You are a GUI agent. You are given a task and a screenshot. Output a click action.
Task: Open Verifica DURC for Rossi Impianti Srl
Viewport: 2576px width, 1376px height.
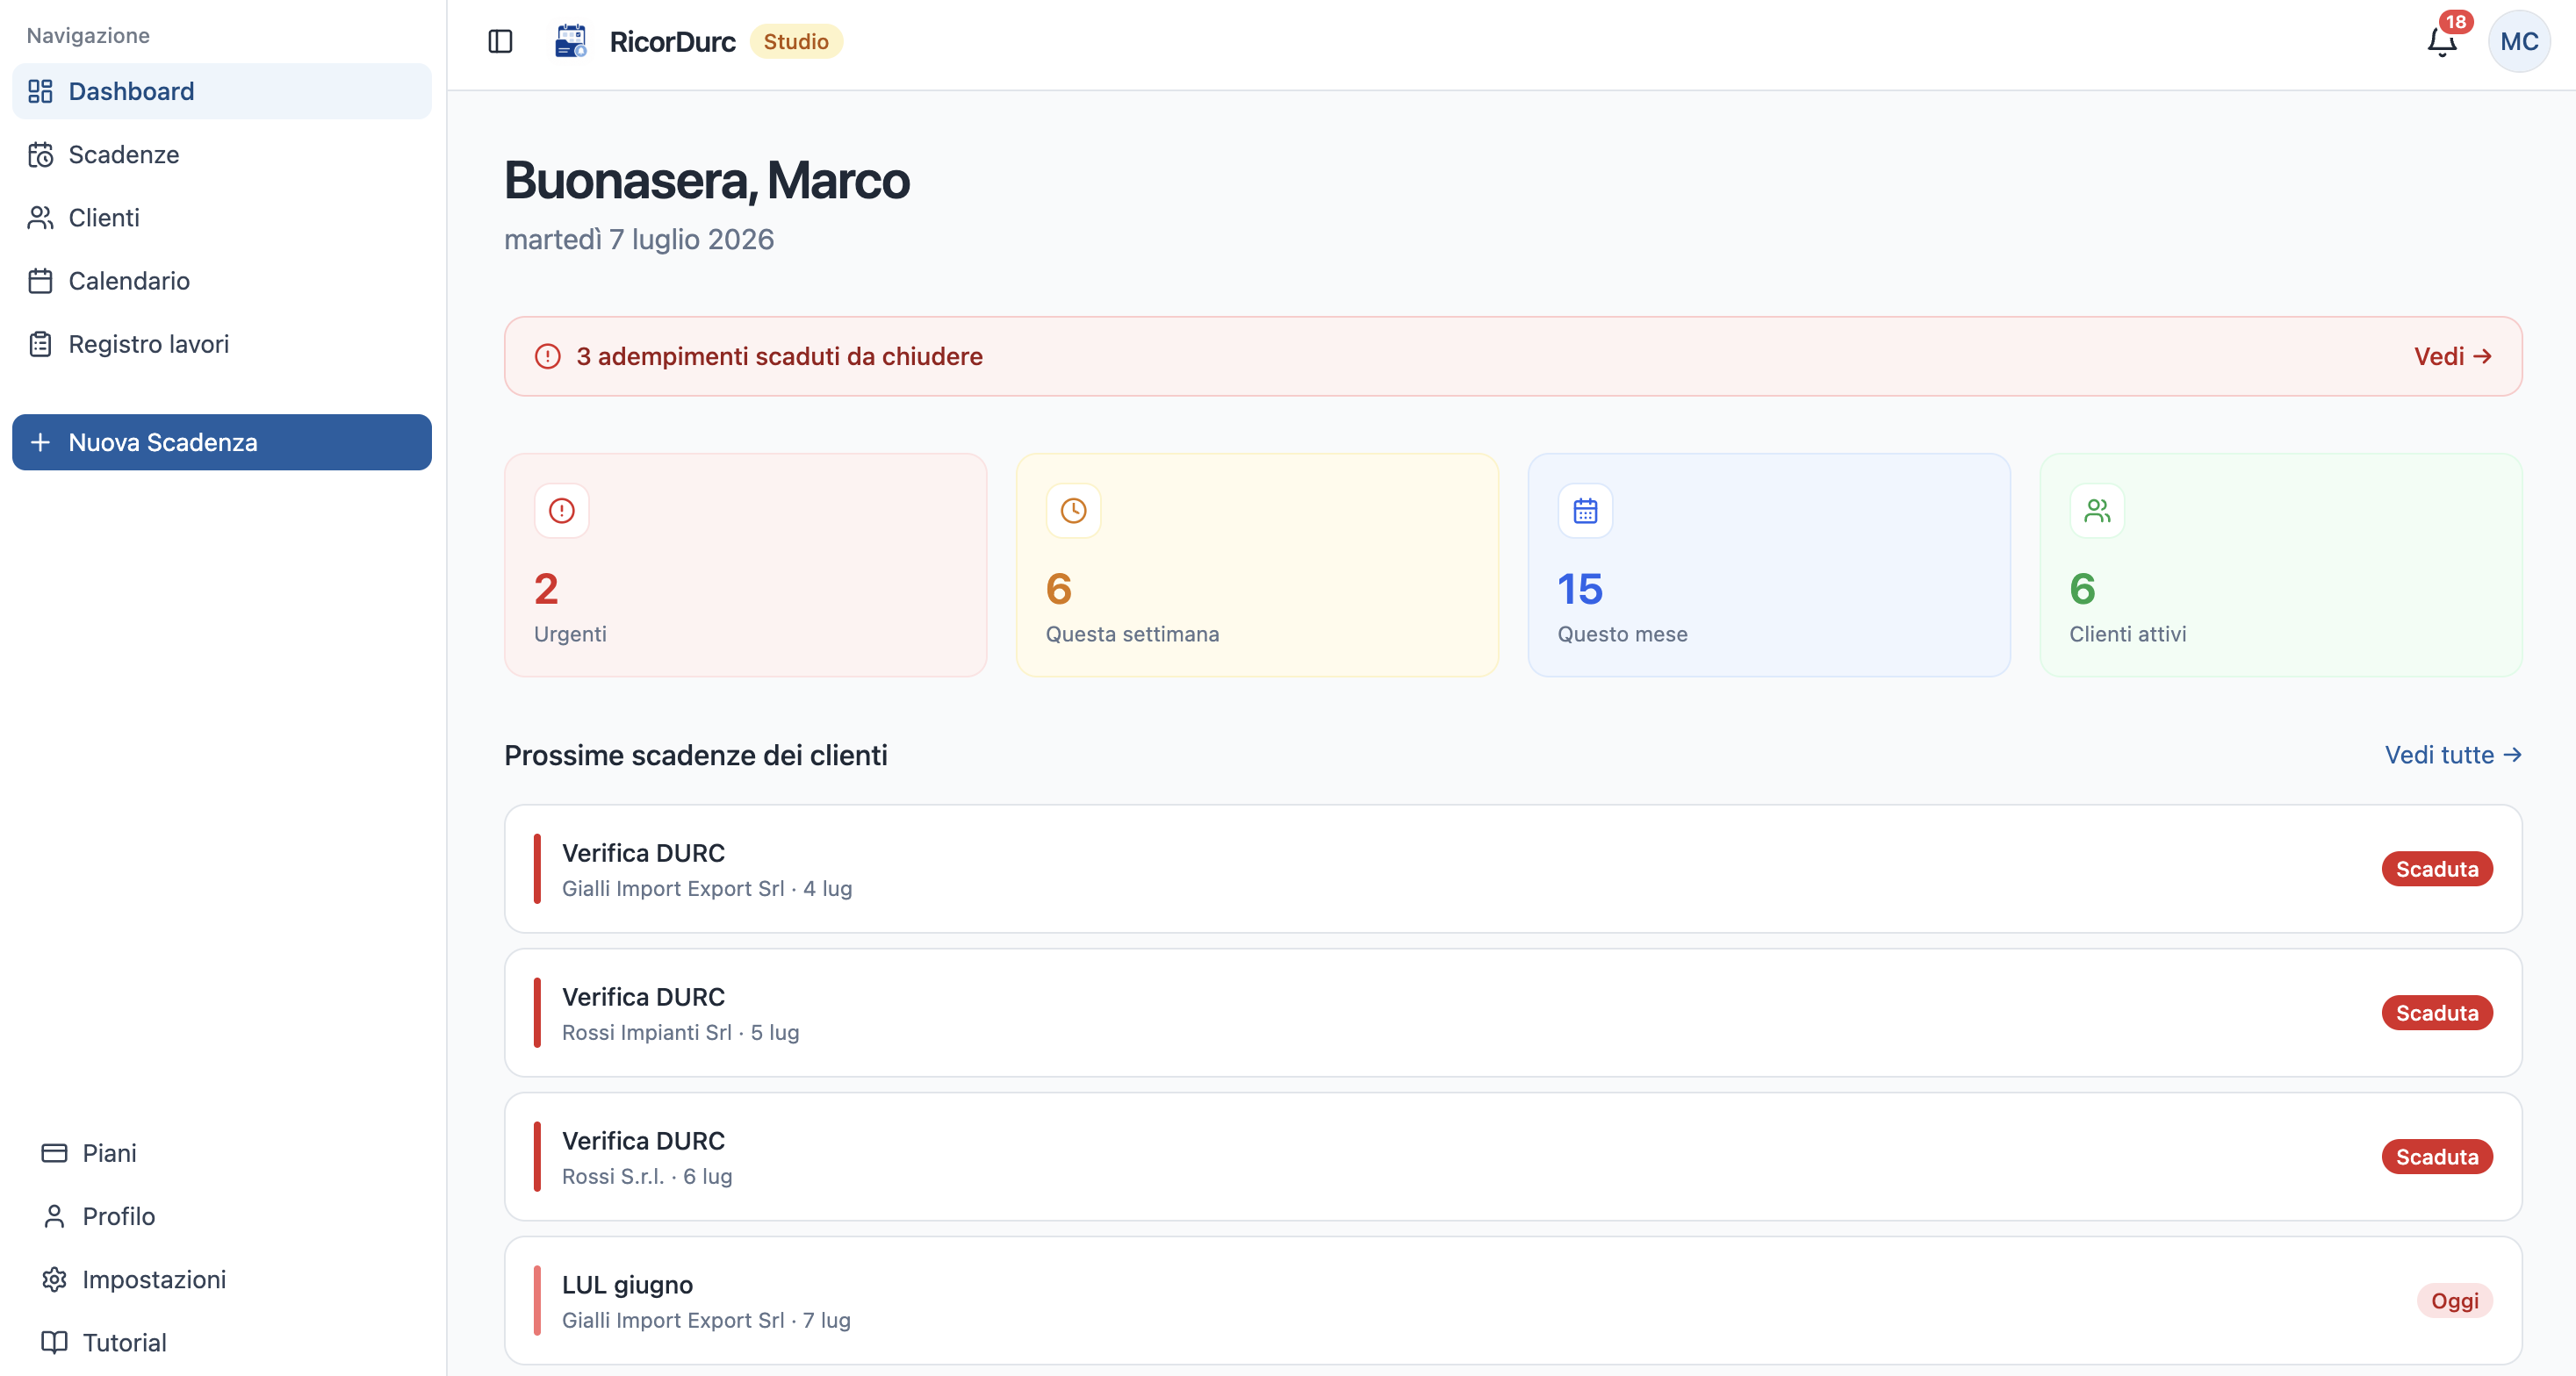[x=1513, y=1013]
